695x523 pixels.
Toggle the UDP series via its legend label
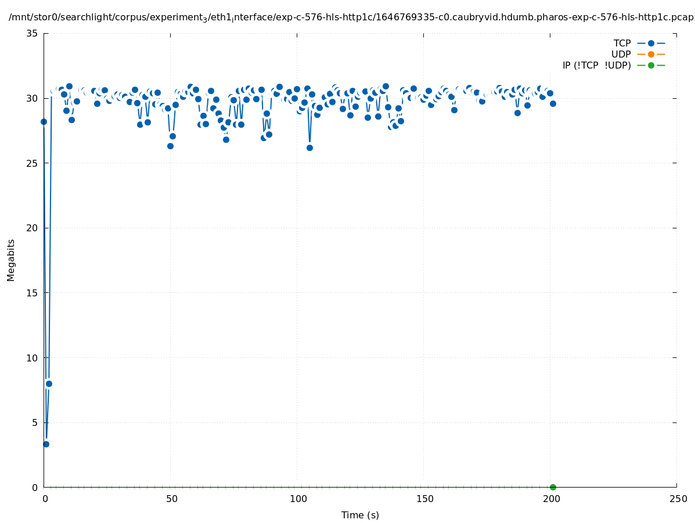click(621, 55)
